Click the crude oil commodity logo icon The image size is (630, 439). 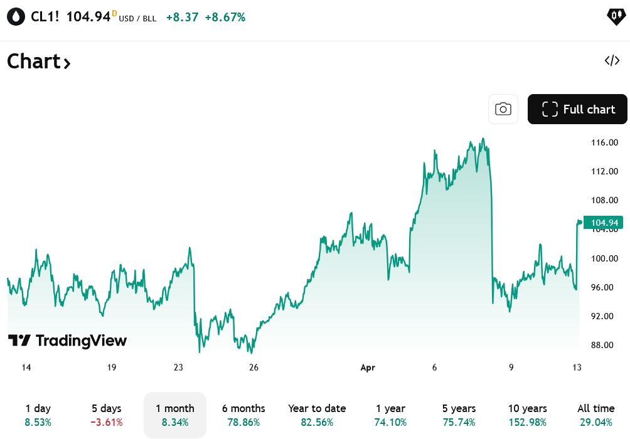pyautogui.click(x=14, y=16)
